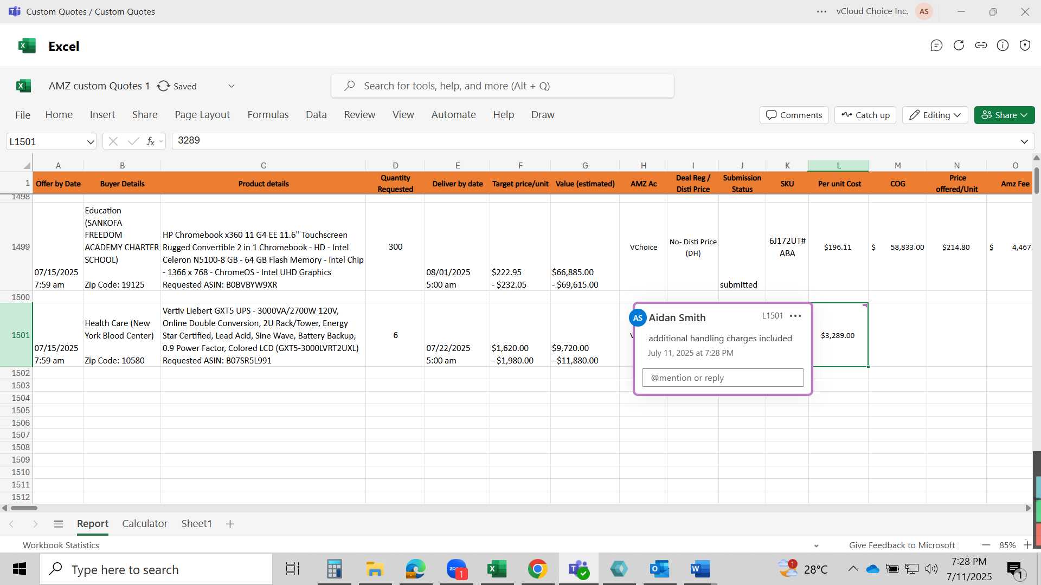This screenshot has width=1041, height=585.
Task: Click the Draw ribbon tab
Action: (x=543, y=115)
